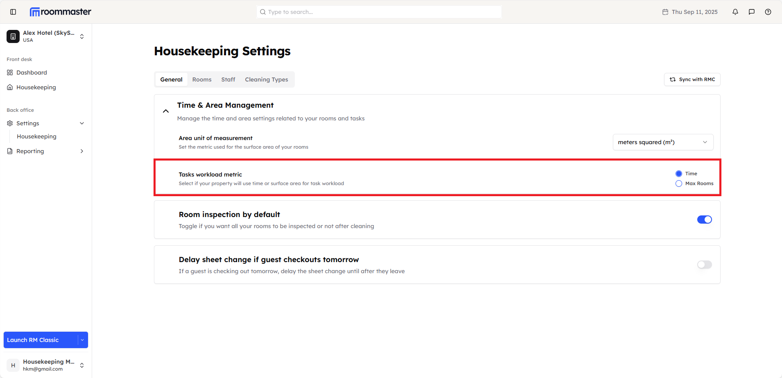Open the roommaster home via the logo
Image resolution: width=782 pixels, height=378 pixels.
[60, 12]
